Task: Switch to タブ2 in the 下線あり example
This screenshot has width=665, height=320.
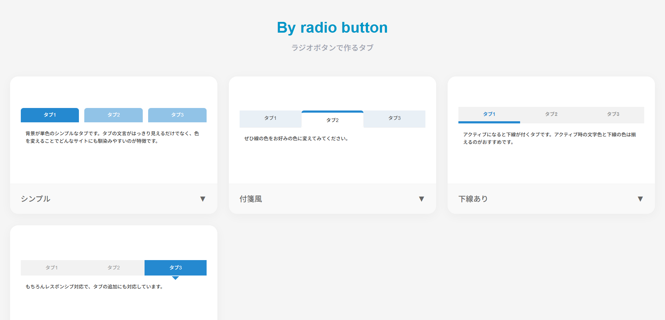Action: [x=551, y=114]
